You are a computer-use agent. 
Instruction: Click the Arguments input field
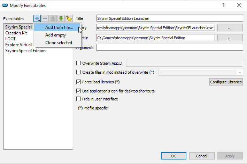click(170, 47)
